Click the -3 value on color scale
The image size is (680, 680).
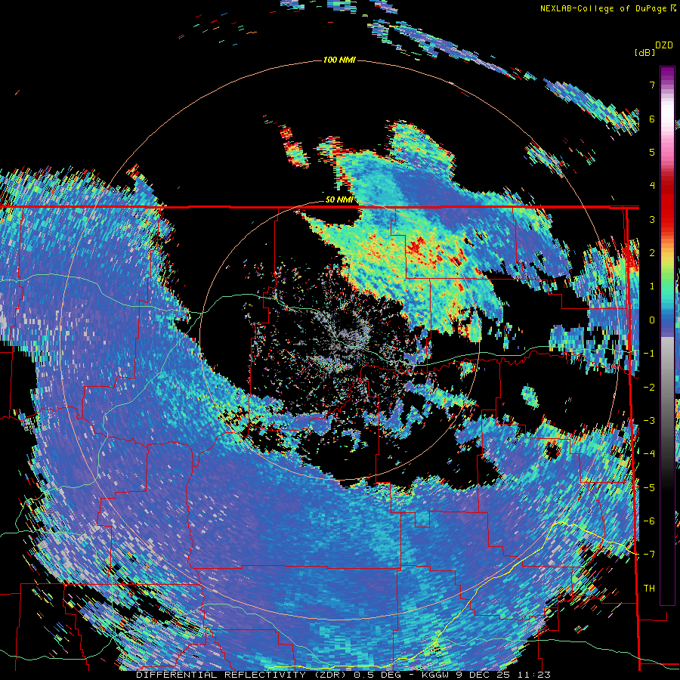pos(649,421)
